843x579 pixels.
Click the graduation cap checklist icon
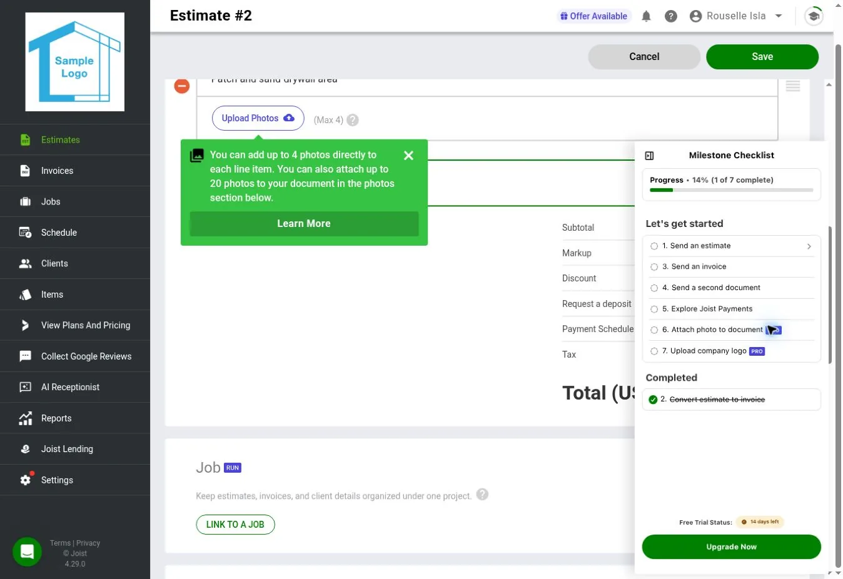(814, 16)
